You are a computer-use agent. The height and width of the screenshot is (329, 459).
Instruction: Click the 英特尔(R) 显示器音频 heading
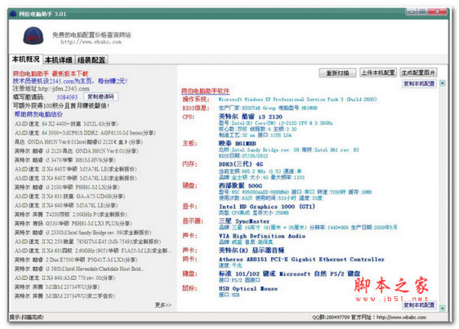pos(252,250)
